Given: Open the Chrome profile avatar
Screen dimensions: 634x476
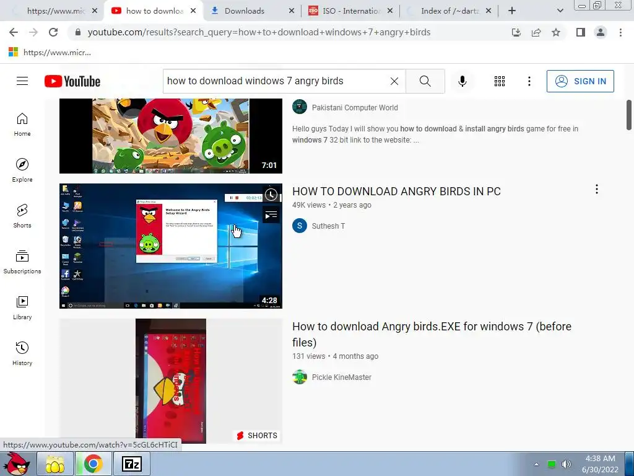Looking at the screenshot, I should [601, 32].
